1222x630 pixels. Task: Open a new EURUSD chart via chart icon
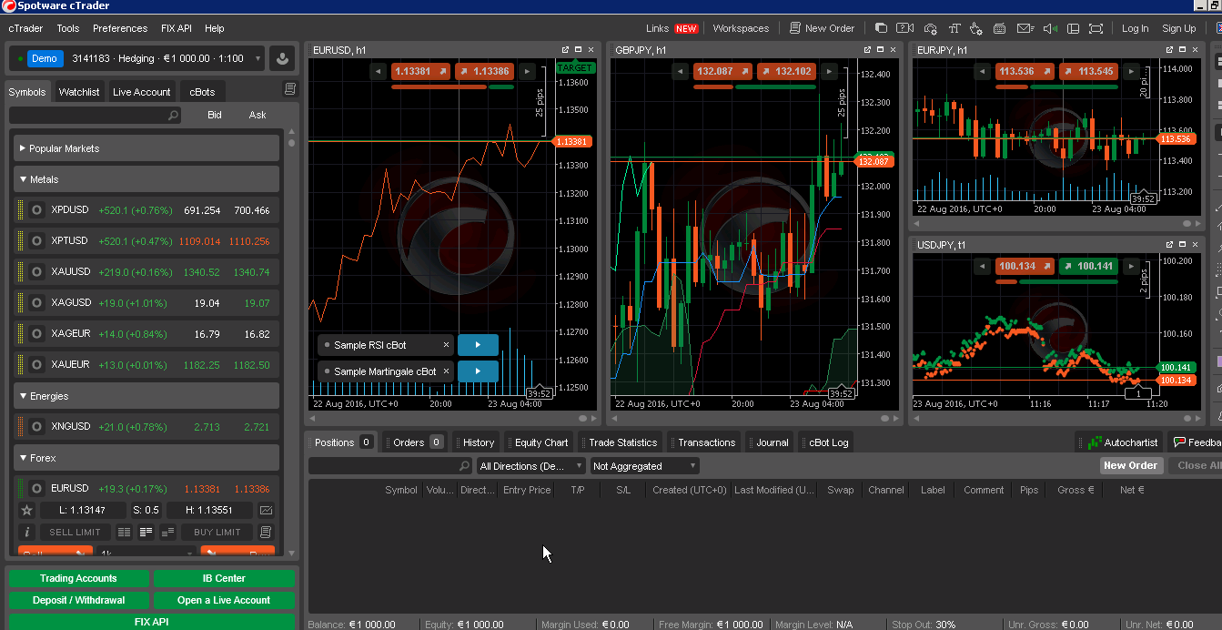click(266, 510)
